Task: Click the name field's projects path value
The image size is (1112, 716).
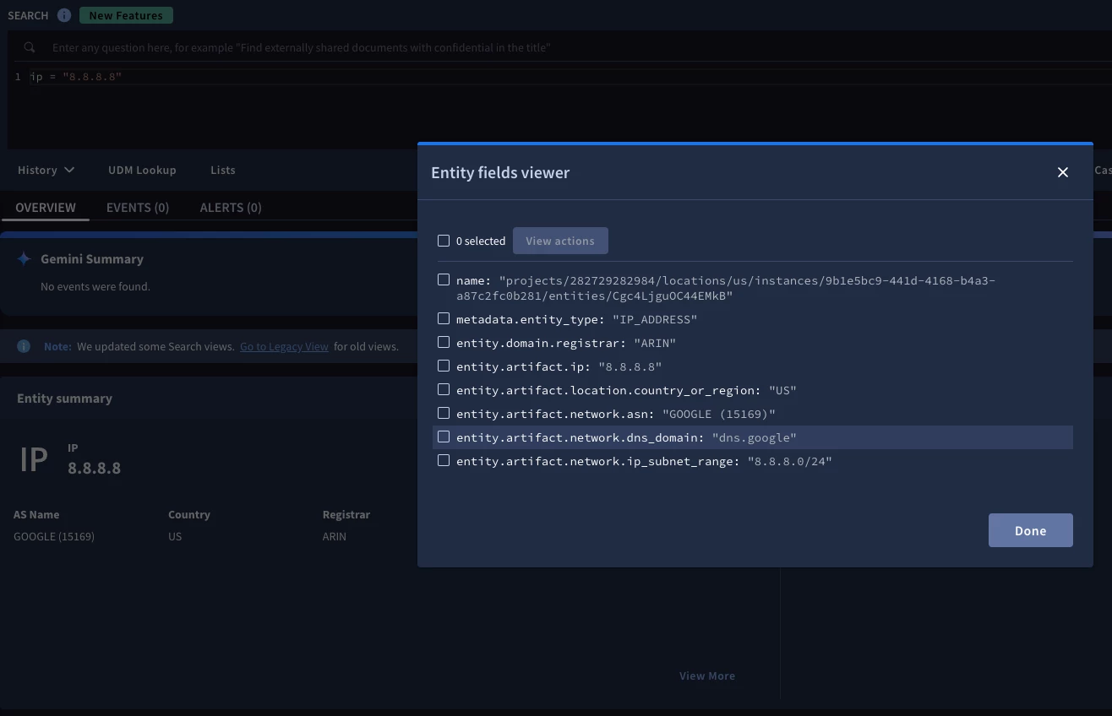Action: (726, 288)
